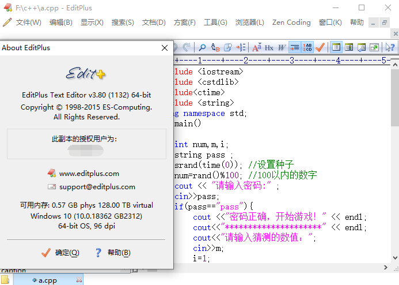This screenshot has width=399, height=285.
Task: Open the 窗口(K) menu
Action: [x=330, y=22]
